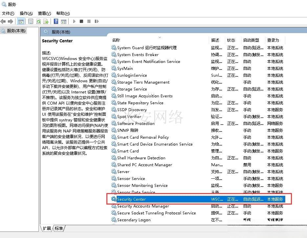Select the System Guard 运行时监视器代理 service
This screenshot has height=238, width=307.
click(x=147, y=48)
